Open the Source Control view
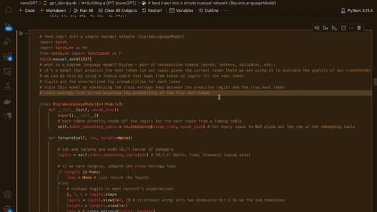This screenshot has width=377, height=212. (x=8, y=26)
